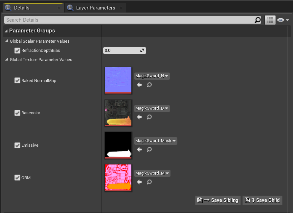The height and width of the screenshot is (213, 293).
Task: Click the Emissive mask texture thumbnail
Action: pos(118,145)
